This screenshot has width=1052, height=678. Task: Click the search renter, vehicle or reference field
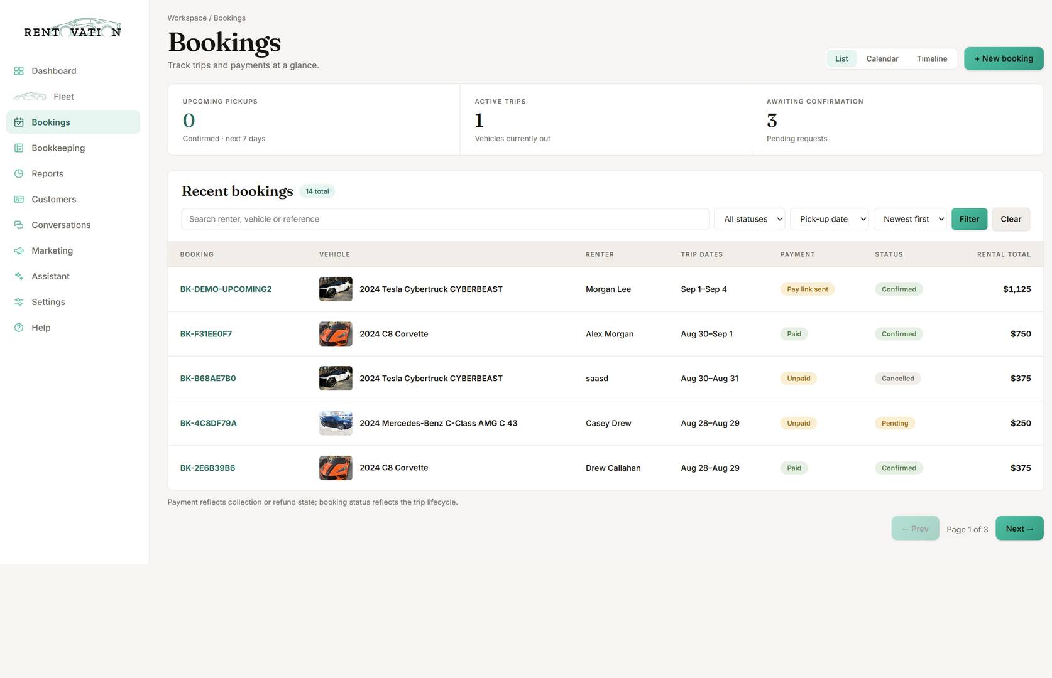tap(445, 219)
